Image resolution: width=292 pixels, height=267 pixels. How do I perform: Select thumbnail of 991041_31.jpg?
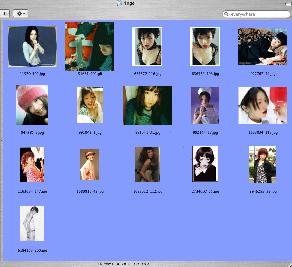tap(148, 105)
